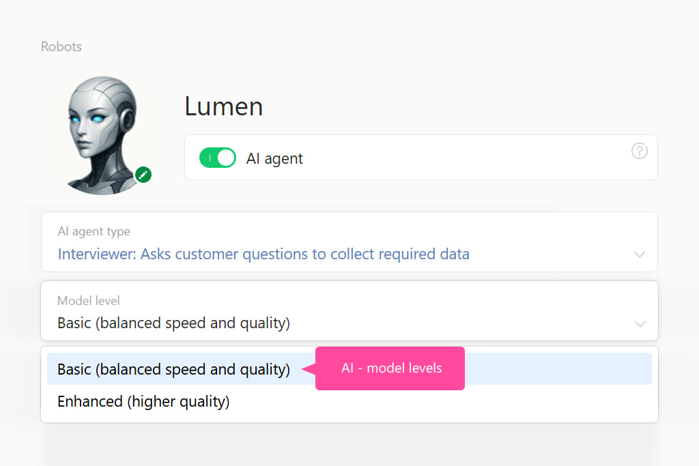Click the Model level field label
Image resolution: width=699 pixels, height=466 pixels.
pos(89,301)
